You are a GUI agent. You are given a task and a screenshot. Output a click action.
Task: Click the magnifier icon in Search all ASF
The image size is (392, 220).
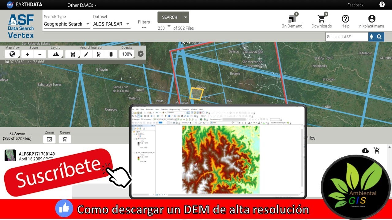(x=379, y=37)
